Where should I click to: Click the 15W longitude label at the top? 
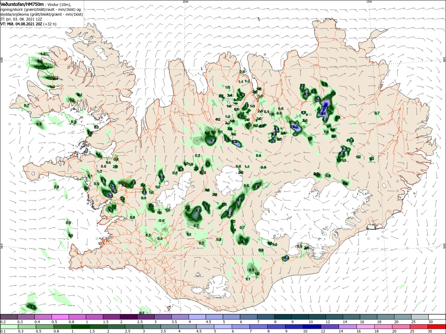[x=369, y=2]
